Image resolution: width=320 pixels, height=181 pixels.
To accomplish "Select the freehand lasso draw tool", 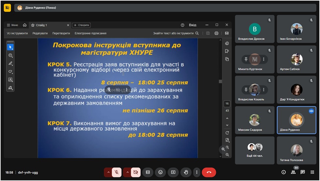I will tap(10, 71).
